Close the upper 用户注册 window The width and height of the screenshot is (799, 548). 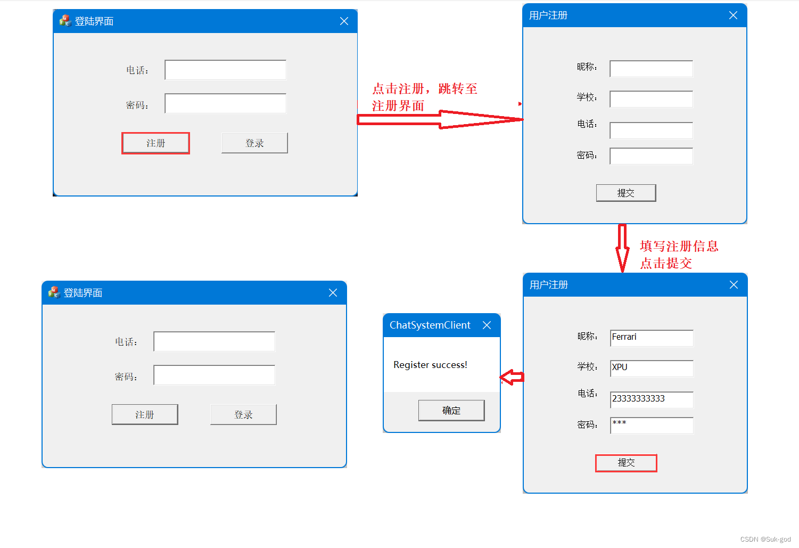(733, 15)
